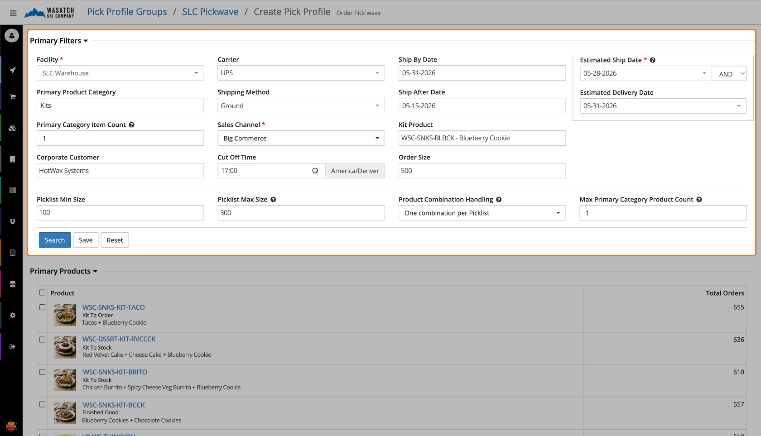Open Product Combination Handling dropdown
Image resolution: width=761 pixels, height=436 pixels.
pyautogui.click(x=482, y=213)
